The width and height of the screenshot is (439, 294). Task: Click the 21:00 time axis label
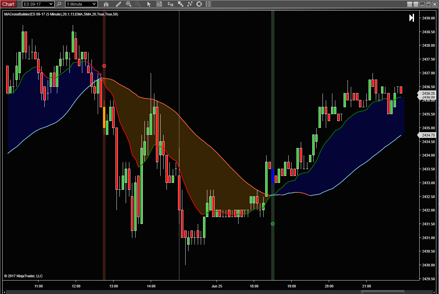(x=366, y=286)
